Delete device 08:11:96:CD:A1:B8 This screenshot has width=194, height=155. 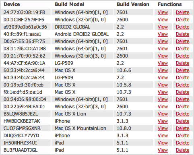coord(183,49)
